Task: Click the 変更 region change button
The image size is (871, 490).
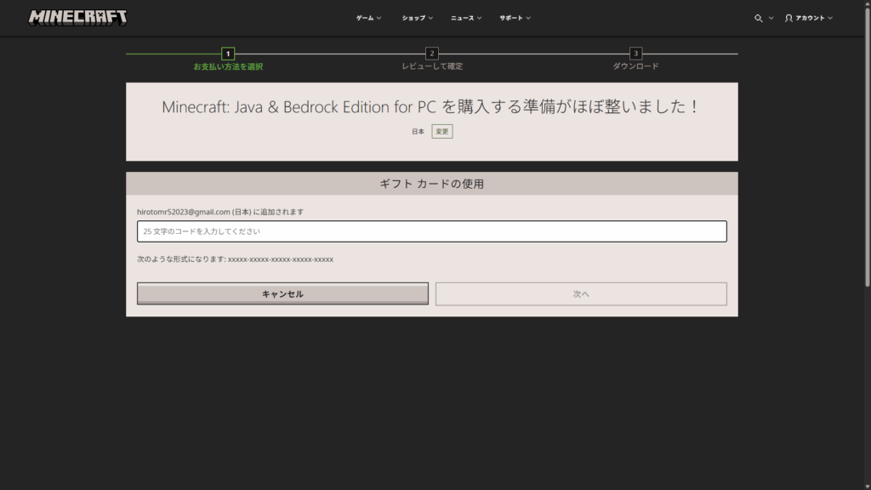Action: pos(442,132)
